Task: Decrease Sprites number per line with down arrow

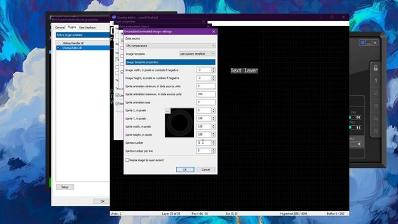Action: [213, 152]
